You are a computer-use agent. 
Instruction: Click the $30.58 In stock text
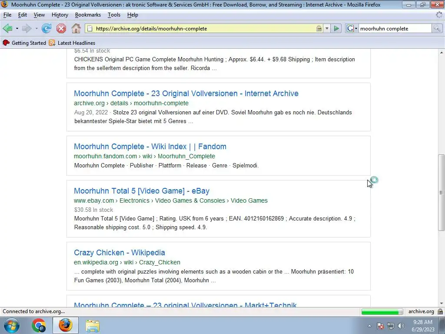pyautogui.click(x=94, y=210)
